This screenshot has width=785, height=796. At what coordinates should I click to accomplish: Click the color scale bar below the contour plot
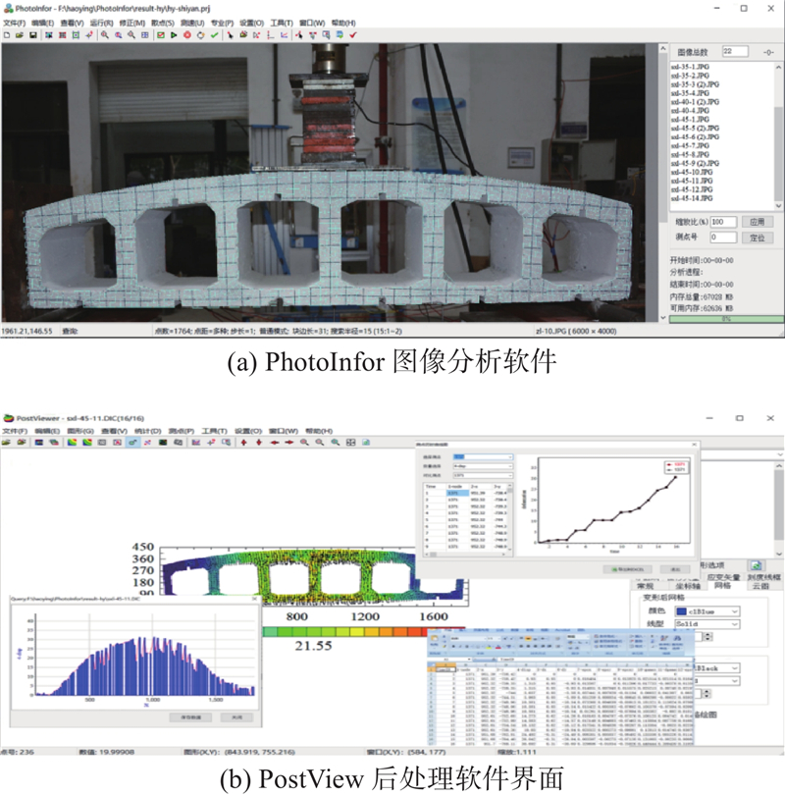[345, 631]
